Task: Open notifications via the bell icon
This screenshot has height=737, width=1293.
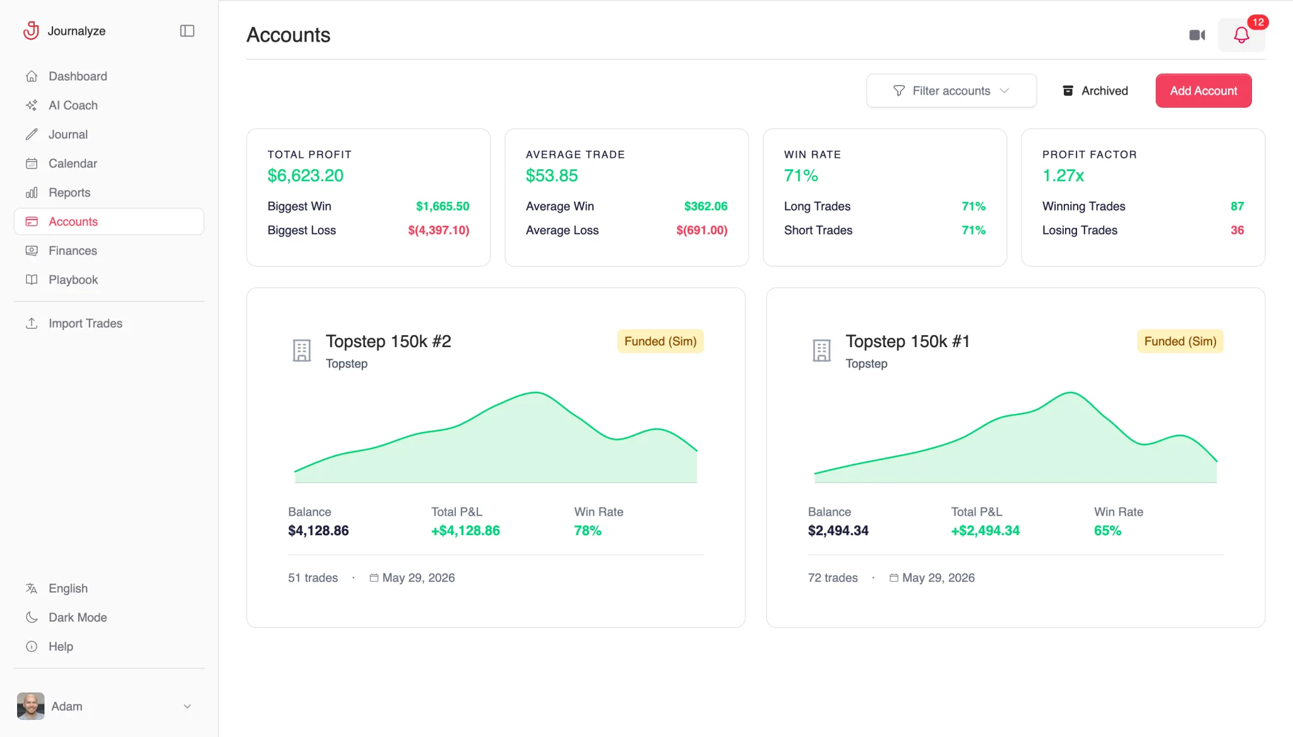Action: [x=1241, y=35]
